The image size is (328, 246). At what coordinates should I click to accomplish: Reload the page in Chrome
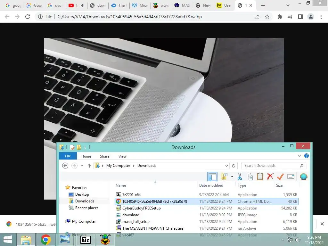28,17
